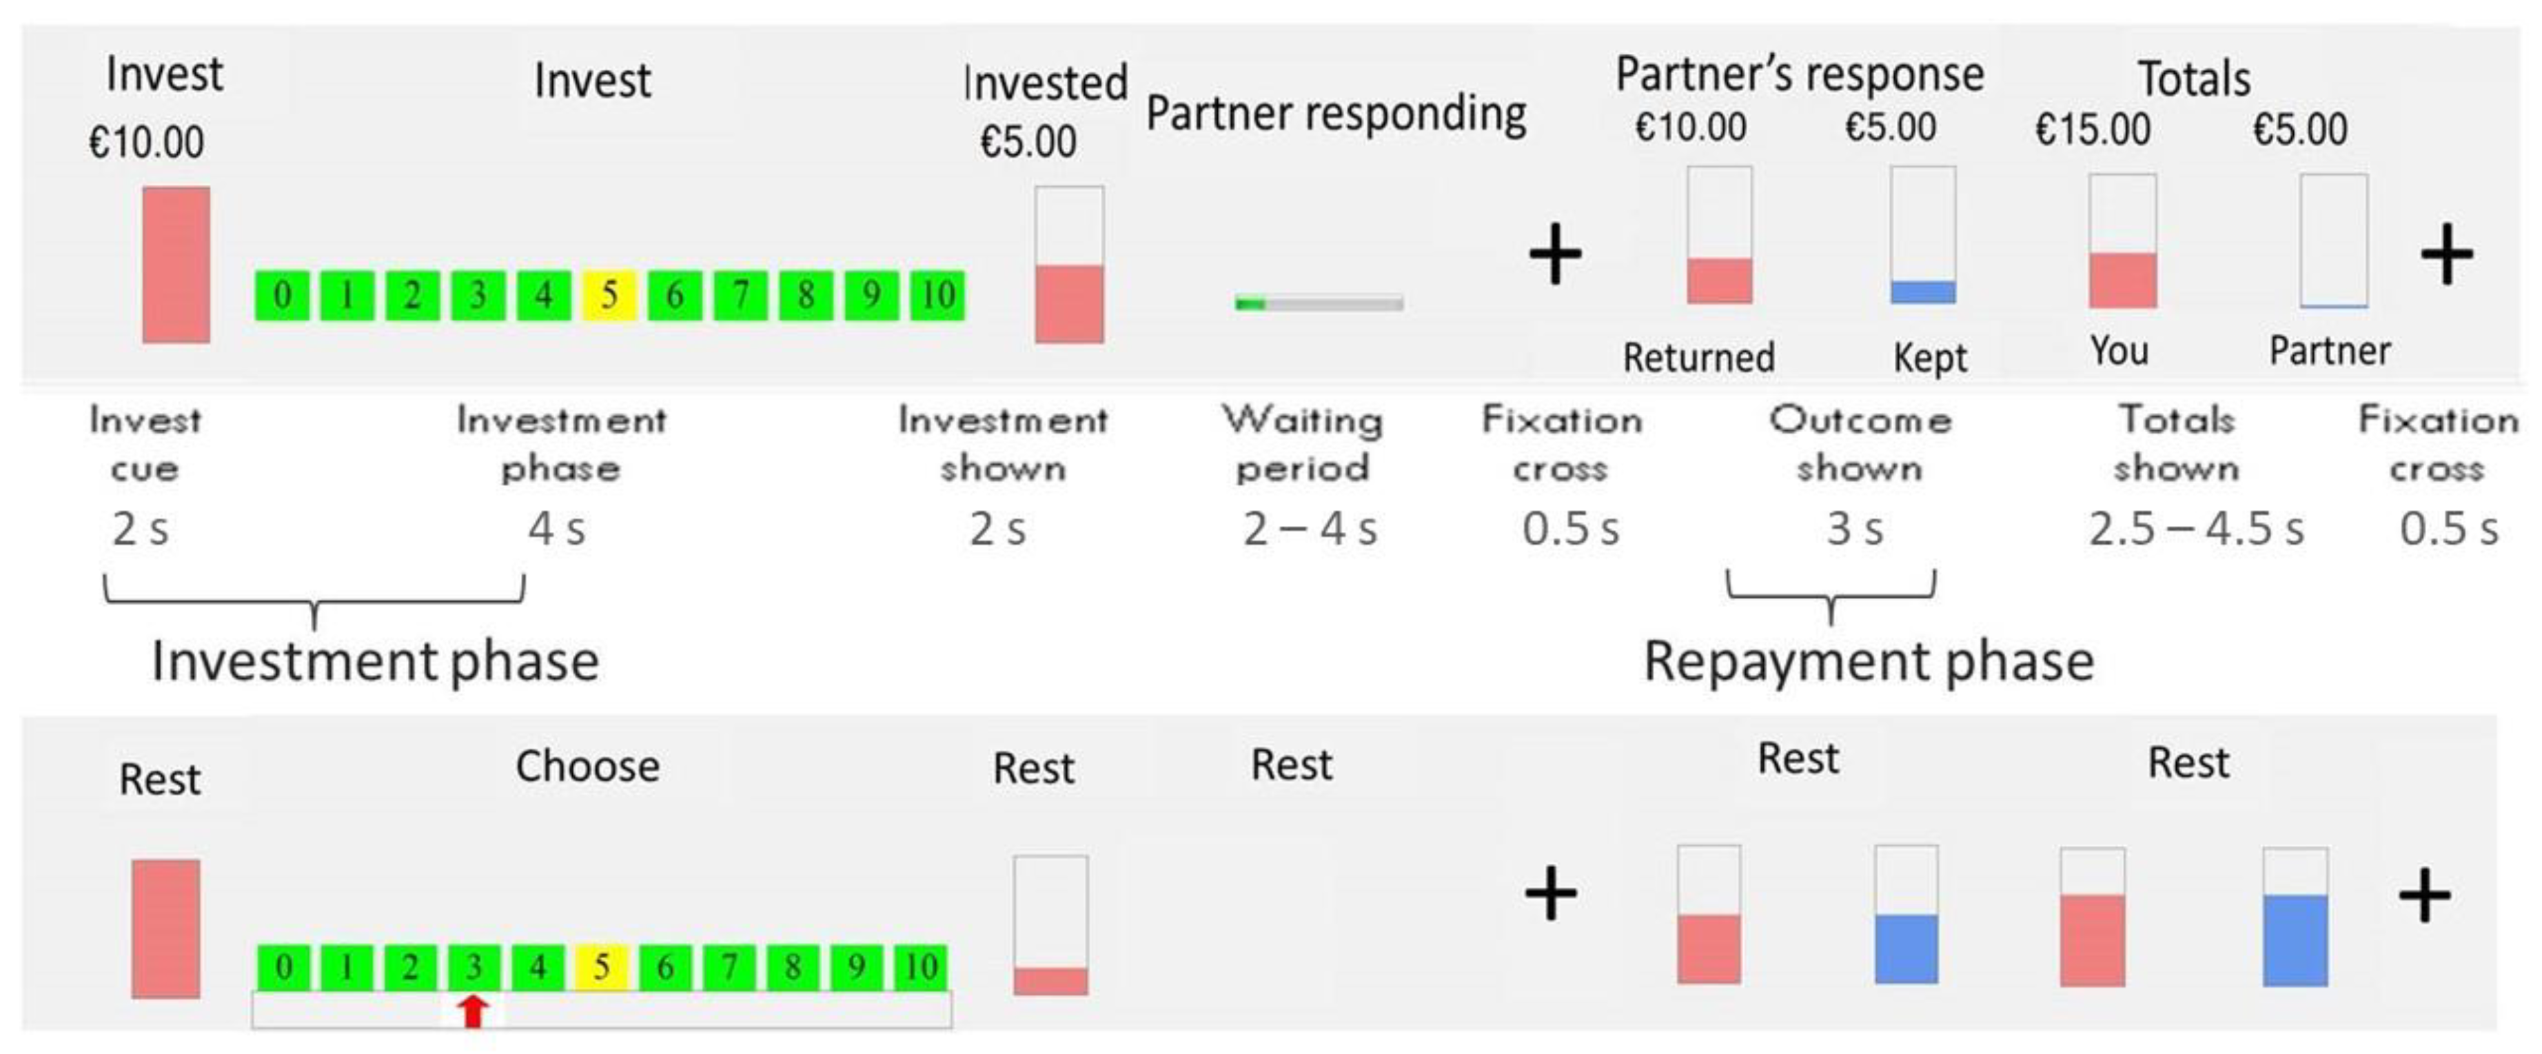Click the full red €10.00 Invest cue bar
The image size is (2542, 1054).
tap(176, 265)
